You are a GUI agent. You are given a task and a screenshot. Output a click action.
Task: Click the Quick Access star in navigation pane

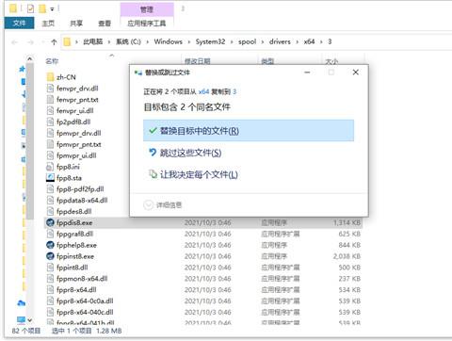(22, 69)
